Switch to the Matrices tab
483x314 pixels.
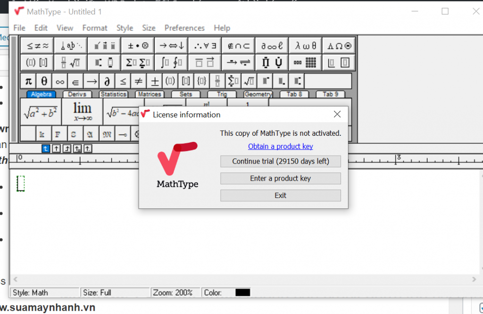point(150,94)
